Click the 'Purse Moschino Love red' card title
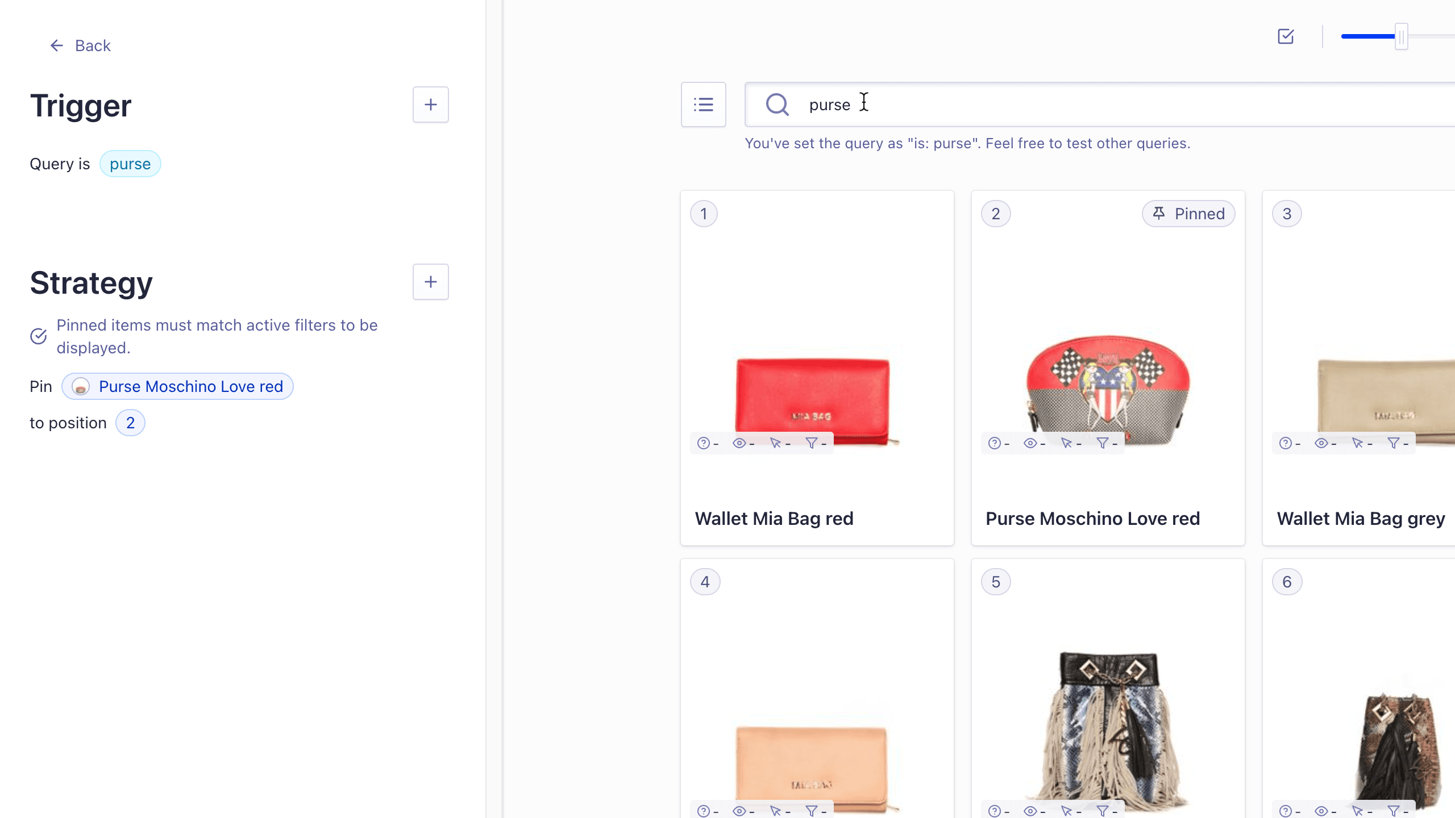Screen dimensions: 1455x818 click(x=1092, y=518)
